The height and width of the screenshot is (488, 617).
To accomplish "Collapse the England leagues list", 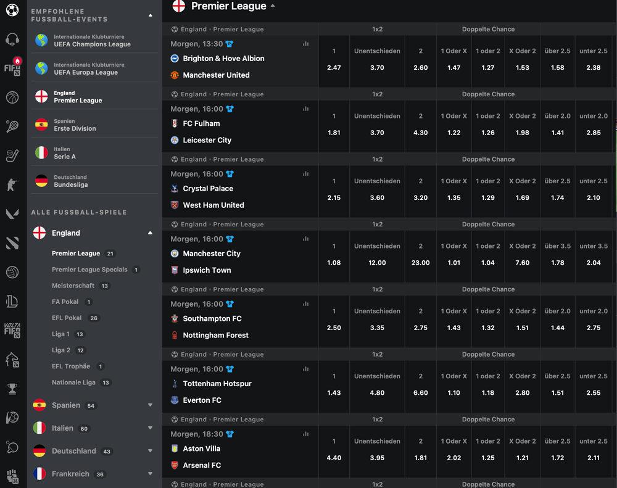I will (150, 233).
